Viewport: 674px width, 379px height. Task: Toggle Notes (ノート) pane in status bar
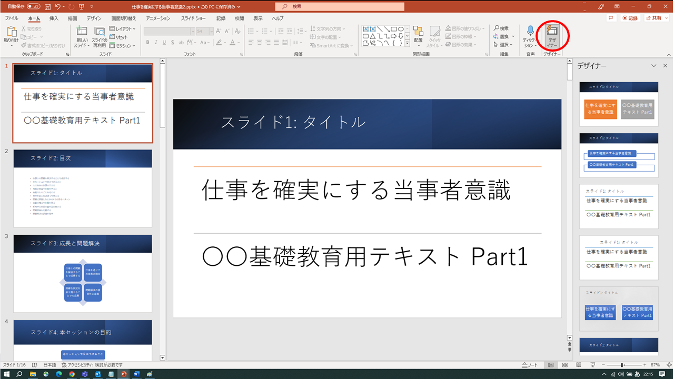pyautogui.click(x=530, y=365)
